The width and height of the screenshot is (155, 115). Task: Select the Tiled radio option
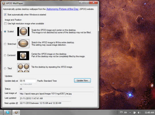(x=5, y=68)
